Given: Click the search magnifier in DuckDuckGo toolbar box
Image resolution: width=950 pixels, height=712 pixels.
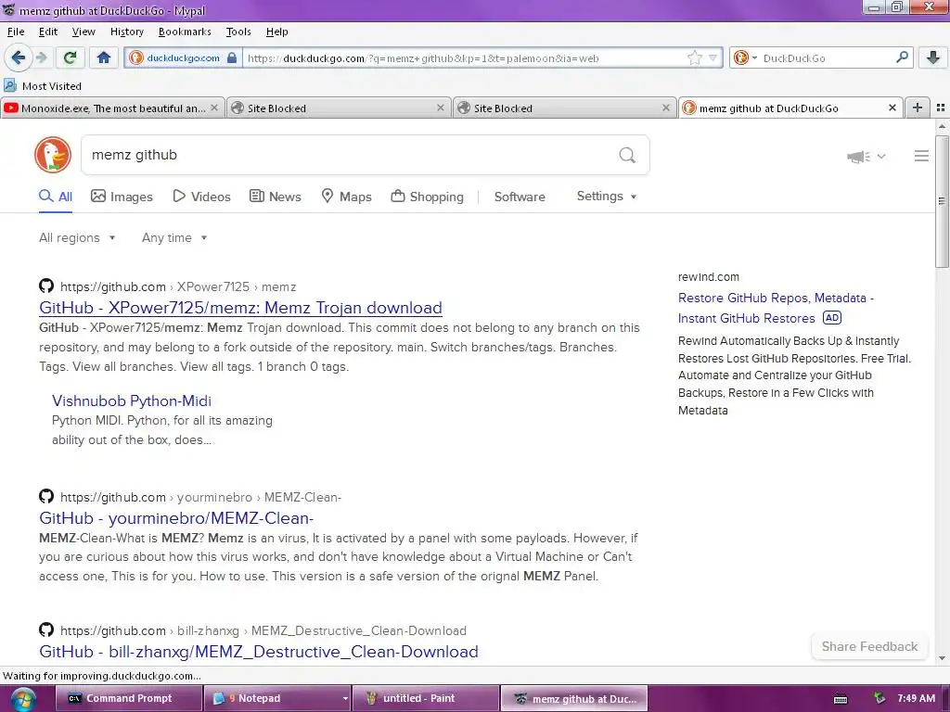Looking at the screenshot, I should click(902, 57).
